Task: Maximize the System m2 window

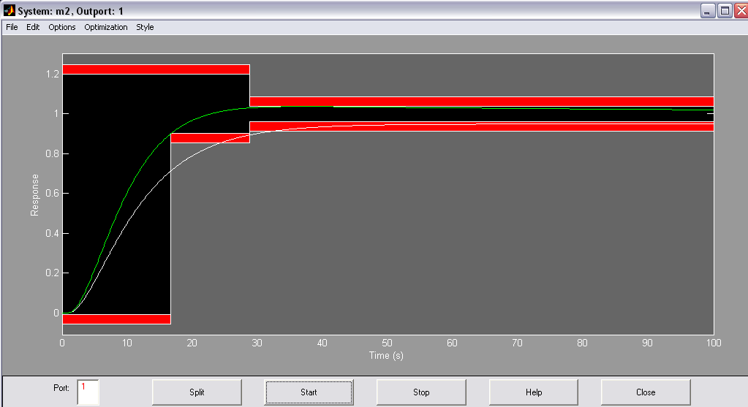Action: 725,10
